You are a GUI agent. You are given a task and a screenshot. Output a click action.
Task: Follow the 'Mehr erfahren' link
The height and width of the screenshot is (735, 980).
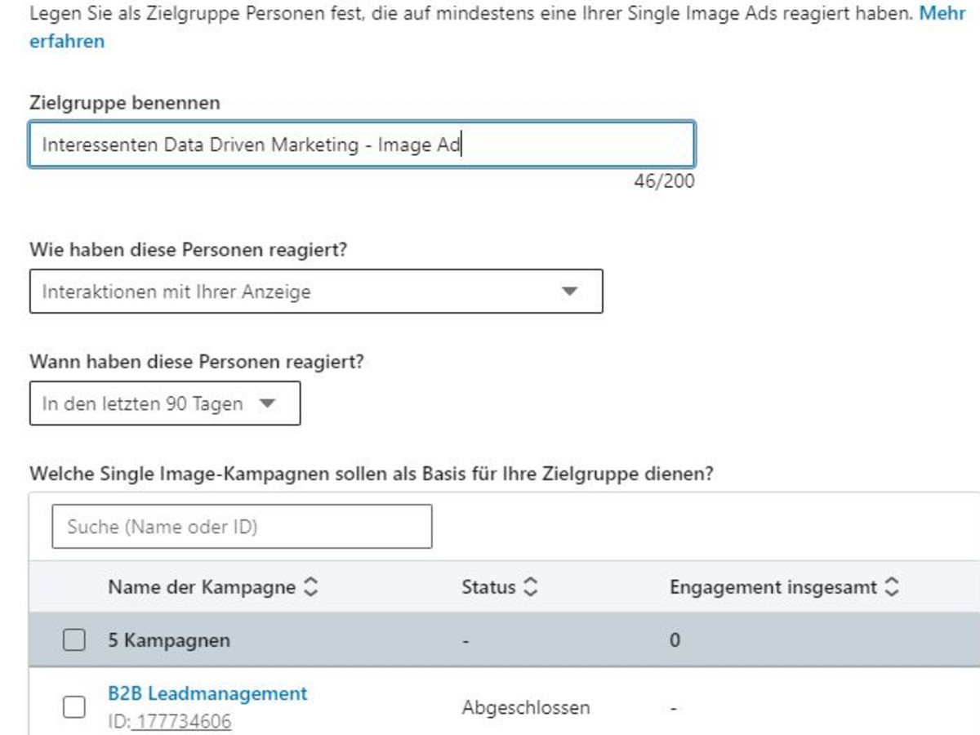[67, 42]
